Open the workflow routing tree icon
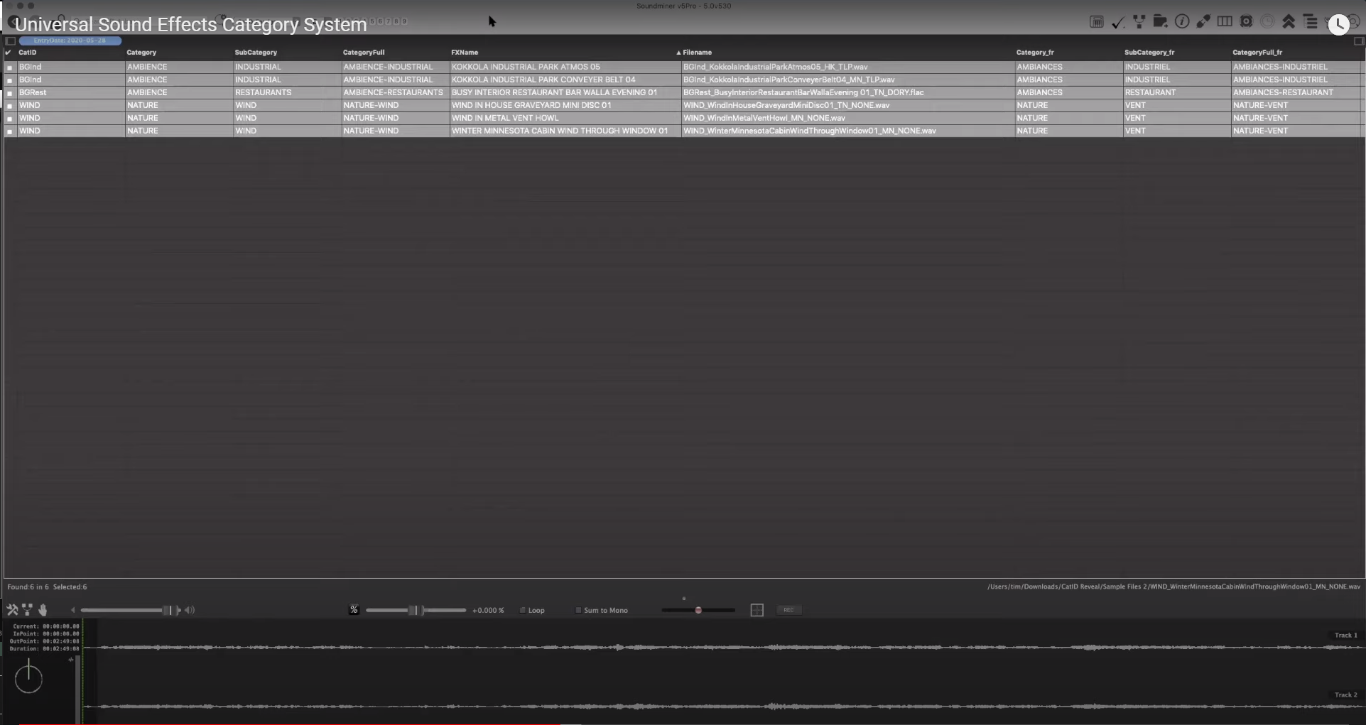Screen dimensions: 1366x725 pyautogui.click(x=1139, y=22)
